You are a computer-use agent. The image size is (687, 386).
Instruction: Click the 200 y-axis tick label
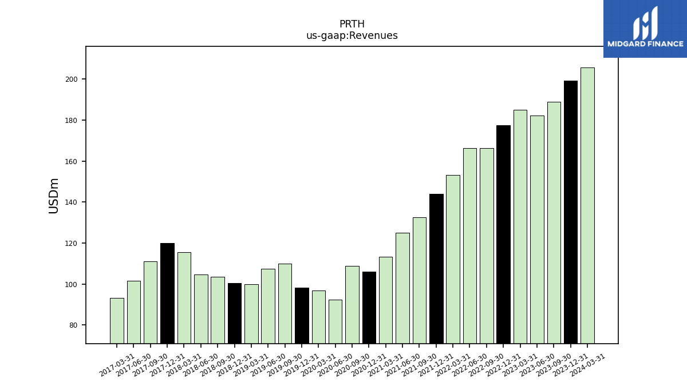tap(71, 79)
